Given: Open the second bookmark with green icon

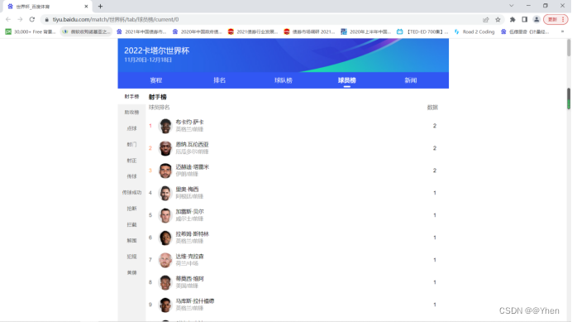Looking at the screenshot, I should (86, 31).
